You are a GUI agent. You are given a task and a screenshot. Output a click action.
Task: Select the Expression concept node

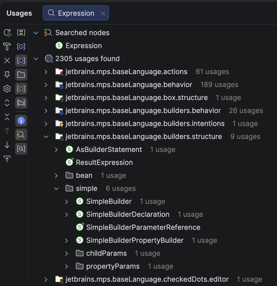tap(79, 46)
